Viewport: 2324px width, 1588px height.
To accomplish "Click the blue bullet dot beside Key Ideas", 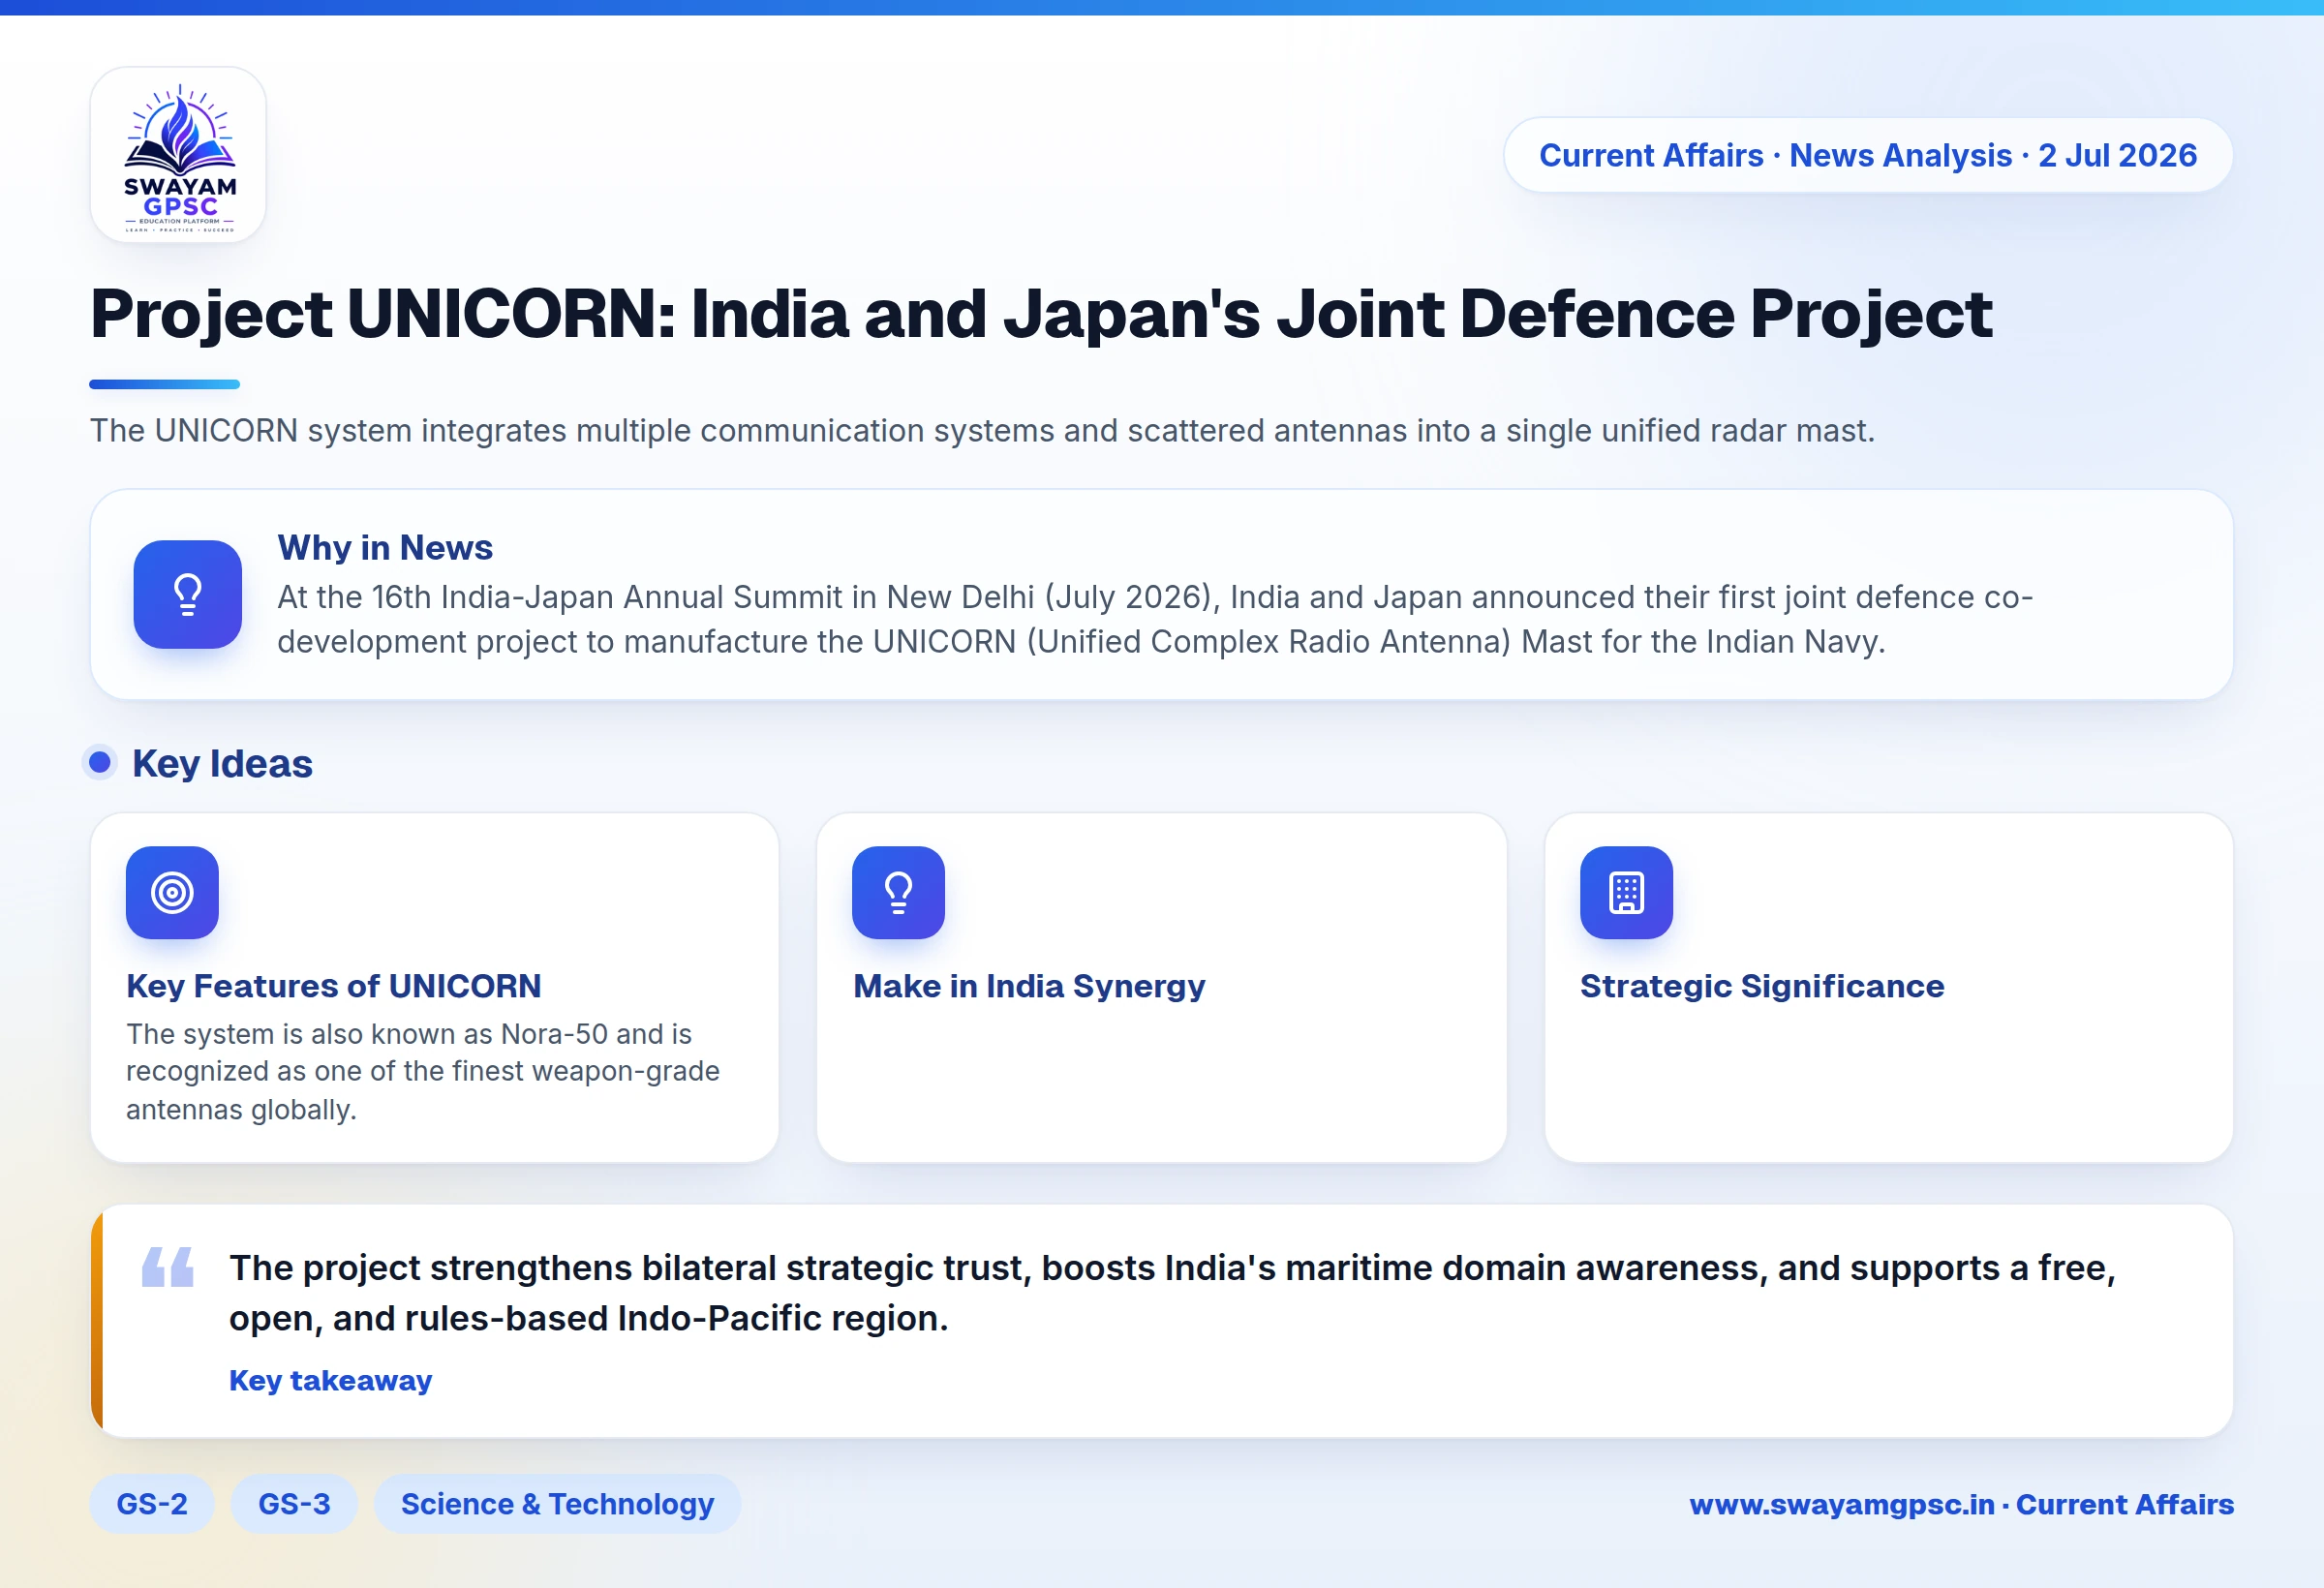I will tap(100, 763).
